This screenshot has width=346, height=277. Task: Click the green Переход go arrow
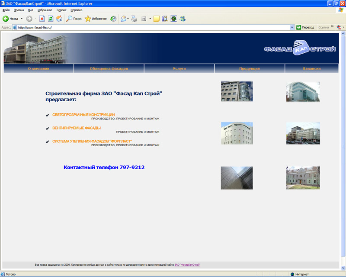[x=298, y=27]
